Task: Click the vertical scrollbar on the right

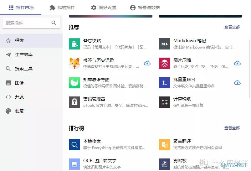Action: tap(250, 69)
